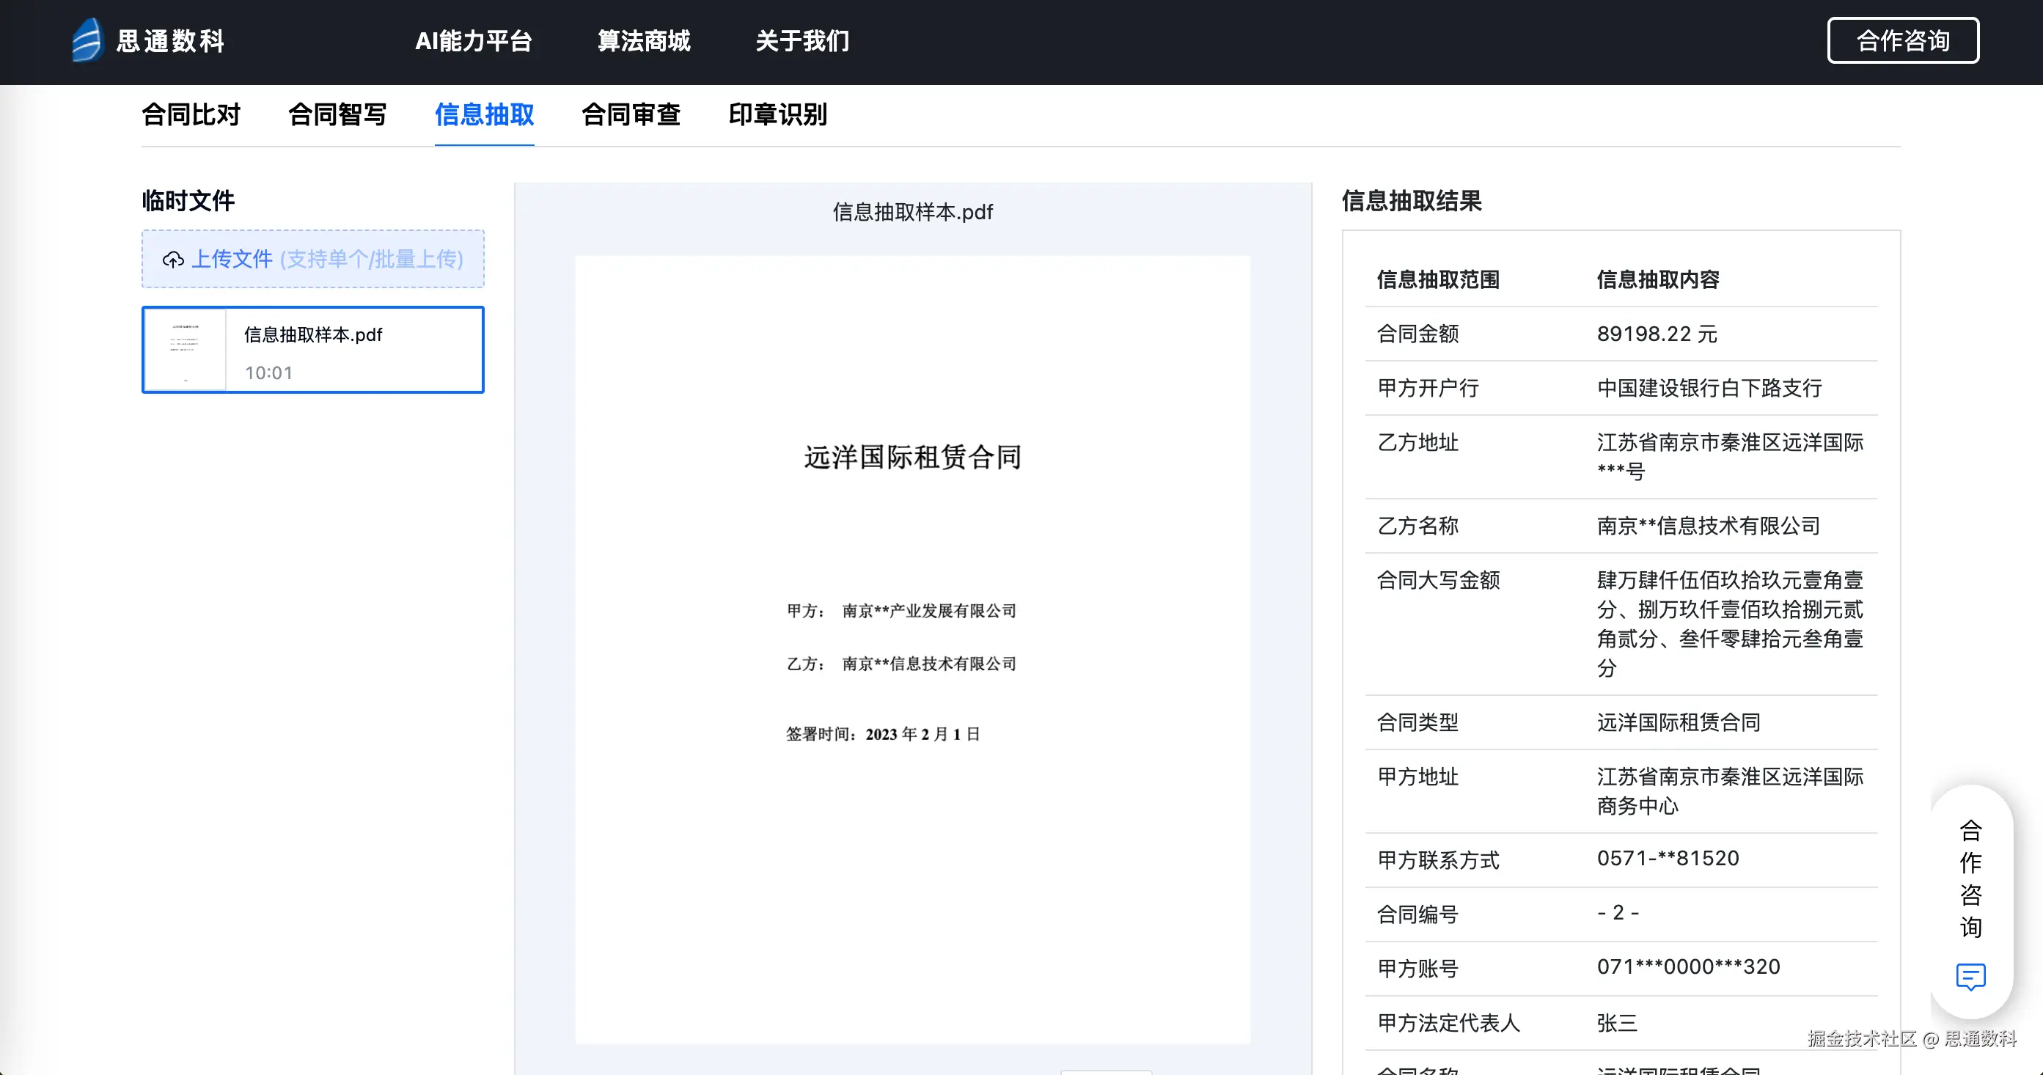This screenshot has width=2043, height=1075.
Task: Click the 甲方账号 extracted value
Action: click(x=1689, y=967)
